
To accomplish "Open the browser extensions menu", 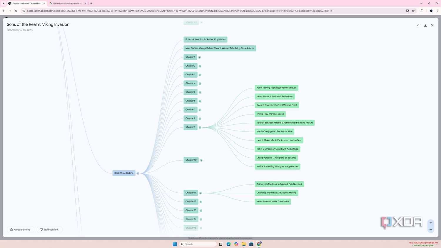I will pyautogui.click(x=422, y=11).
